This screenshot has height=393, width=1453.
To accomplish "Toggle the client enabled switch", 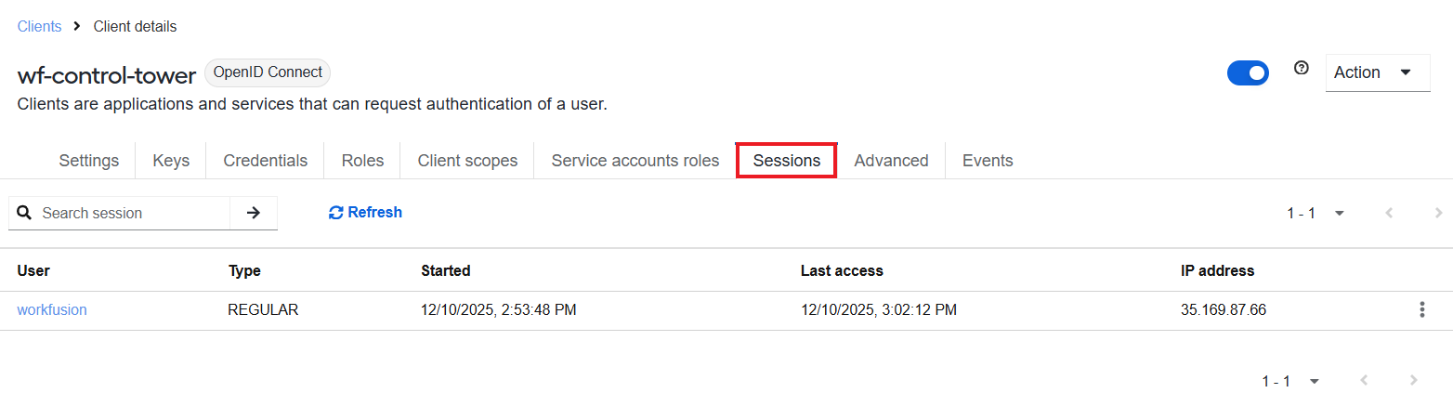I will (x=1248, y=72).
